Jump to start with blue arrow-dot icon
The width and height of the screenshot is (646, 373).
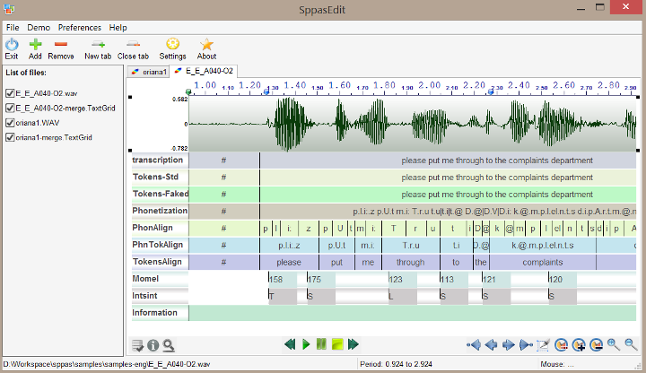coord(474,345)
